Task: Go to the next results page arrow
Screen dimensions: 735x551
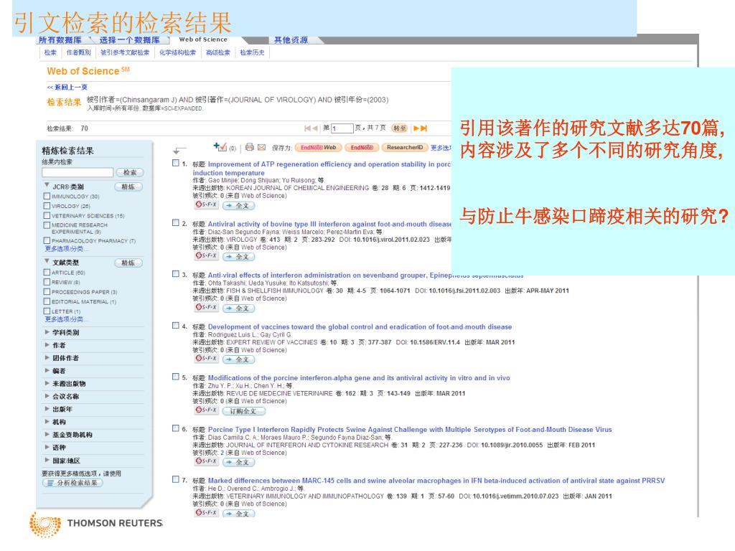Action: point(416,128)
